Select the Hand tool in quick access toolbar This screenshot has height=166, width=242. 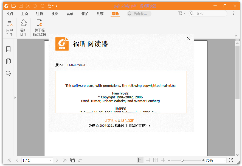tap(50, 5)
